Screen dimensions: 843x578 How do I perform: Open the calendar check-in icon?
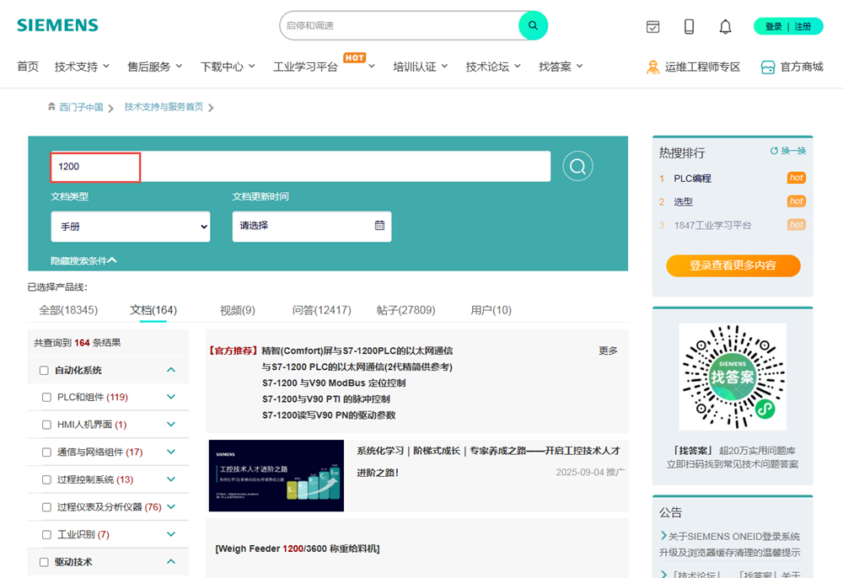pos(652,27)
